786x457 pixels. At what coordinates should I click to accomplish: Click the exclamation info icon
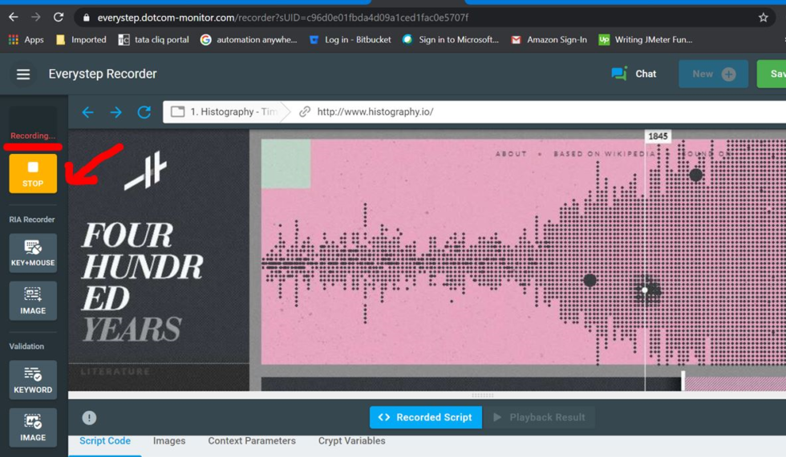click(89, 418)
